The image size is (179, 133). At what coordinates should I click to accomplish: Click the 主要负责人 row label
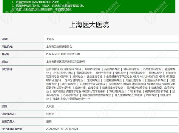(8, 122)
